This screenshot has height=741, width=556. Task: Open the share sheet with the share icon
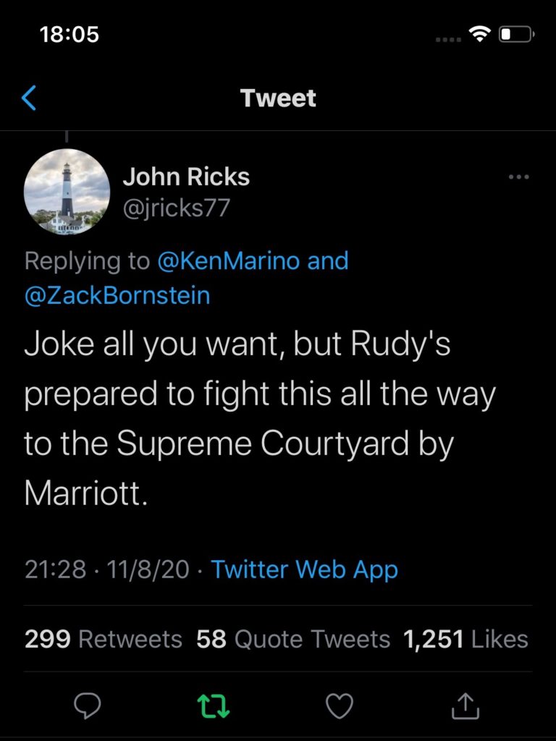click(x=466, y=706)
